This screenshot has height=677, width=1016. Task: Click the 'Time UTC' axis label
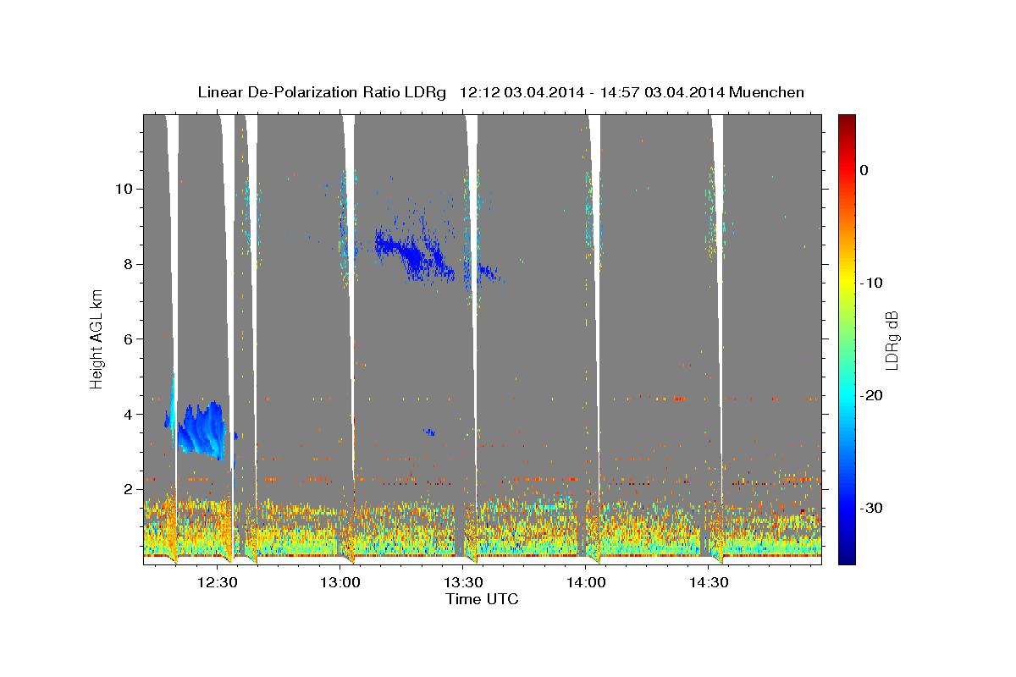[482, 599]
